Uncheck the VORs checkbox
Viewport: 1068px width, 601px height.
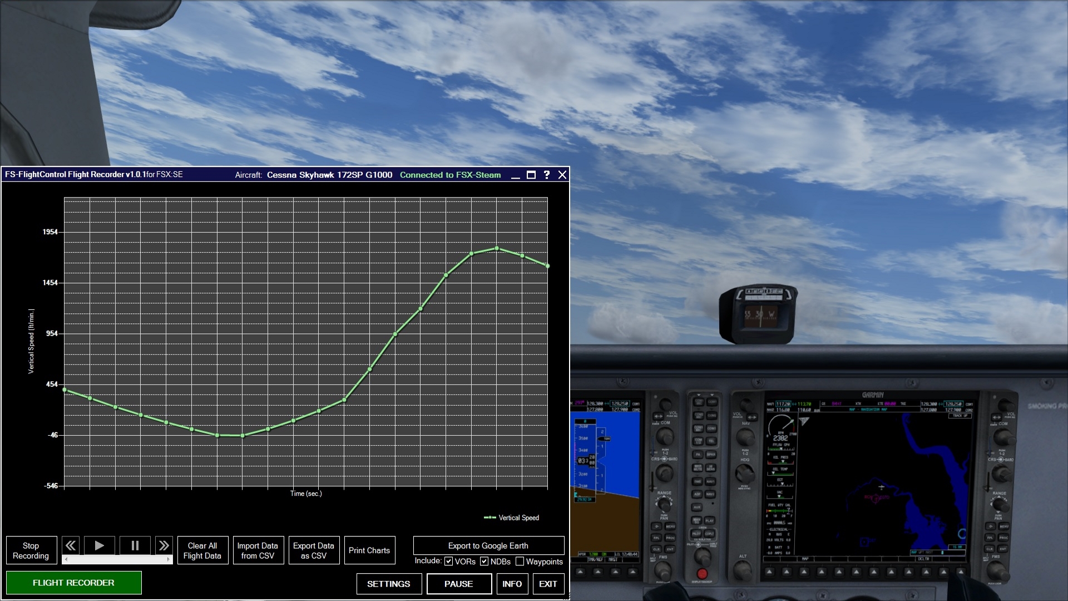tap(448, 561)
